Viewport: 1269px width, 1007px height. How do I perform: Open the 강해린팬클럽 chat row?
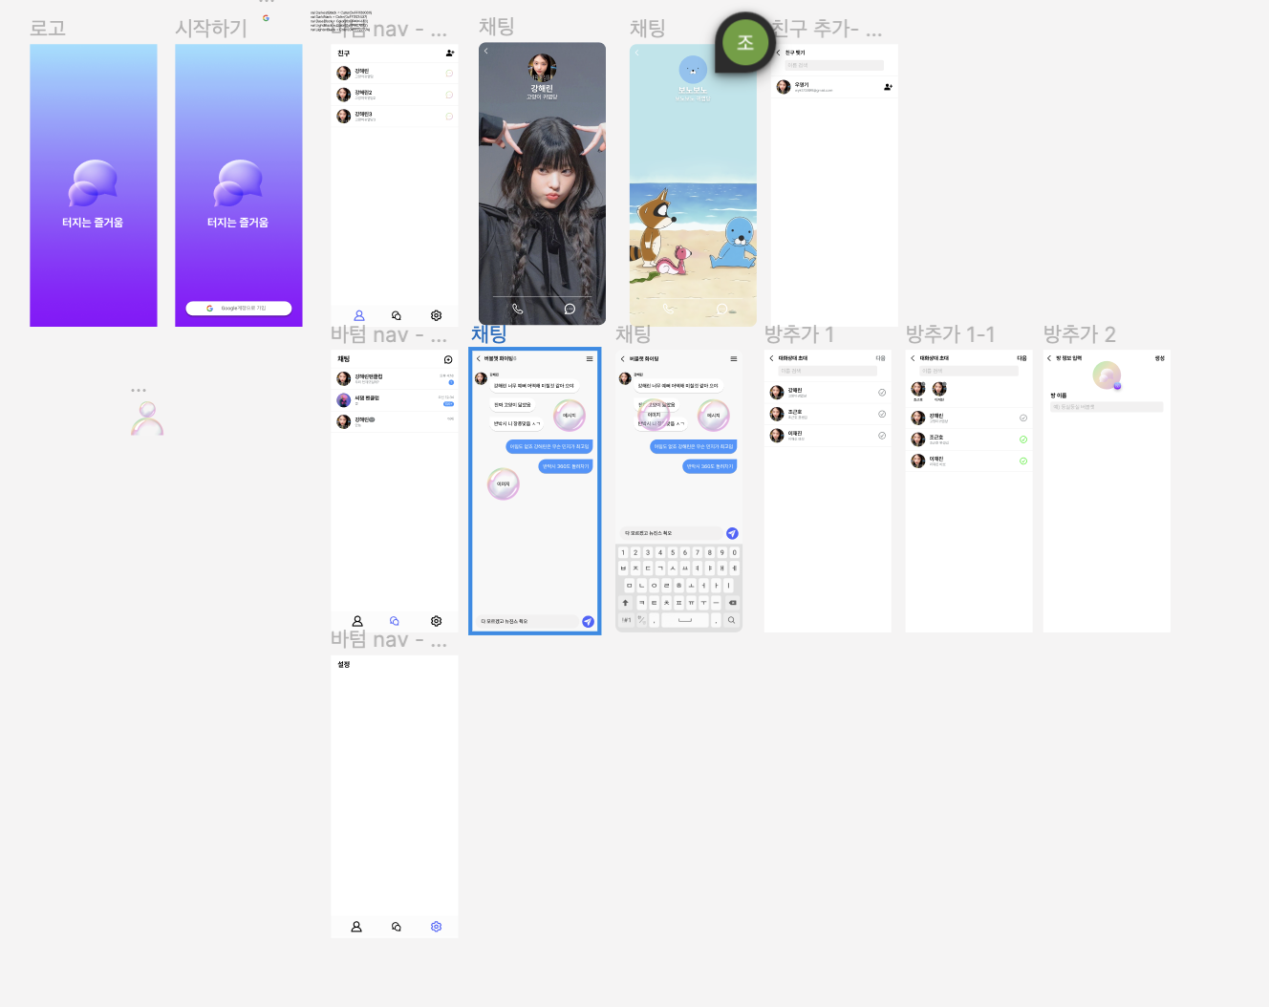pyautogui.click(x=395, y=379)
